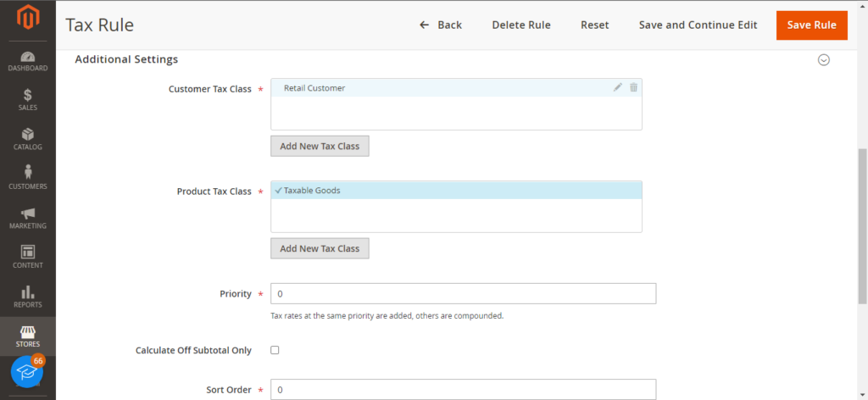Screen dimensions: 868x400
Task: Click Save and Continue Edit
Action: (698, 25)
